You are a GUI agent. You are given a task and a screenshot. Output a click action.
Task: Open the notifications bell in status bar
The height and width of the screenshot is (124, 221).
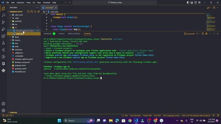click(x=218, y=116)
